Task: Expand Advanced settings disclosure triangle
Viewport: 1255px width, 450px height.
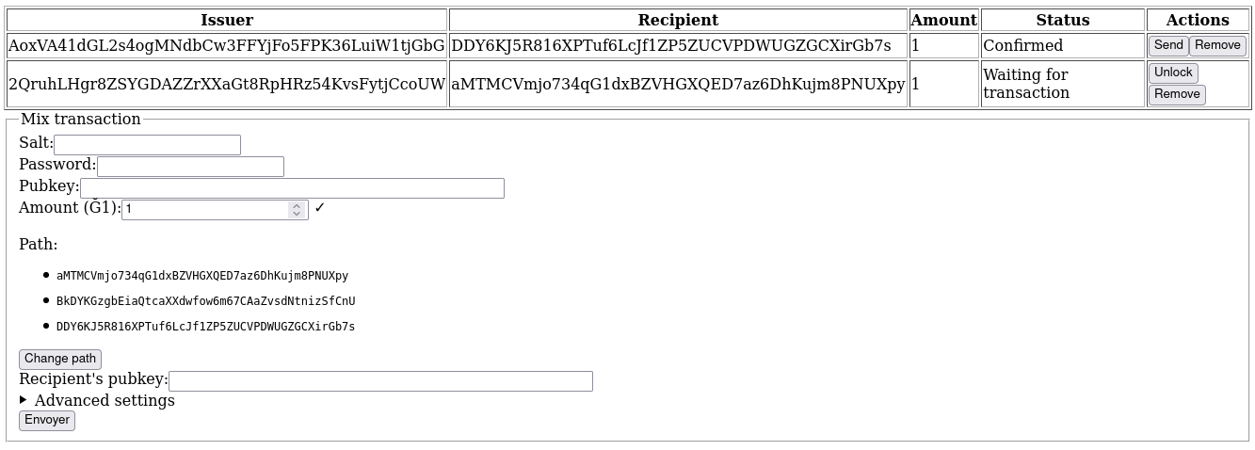Action: (x=24, y=400)
